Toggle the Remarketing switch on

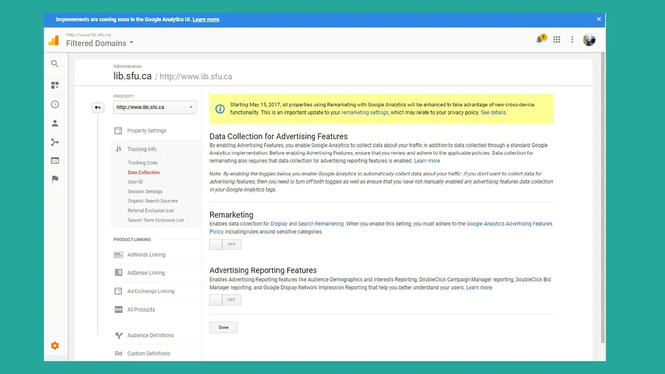pos(225,244)
